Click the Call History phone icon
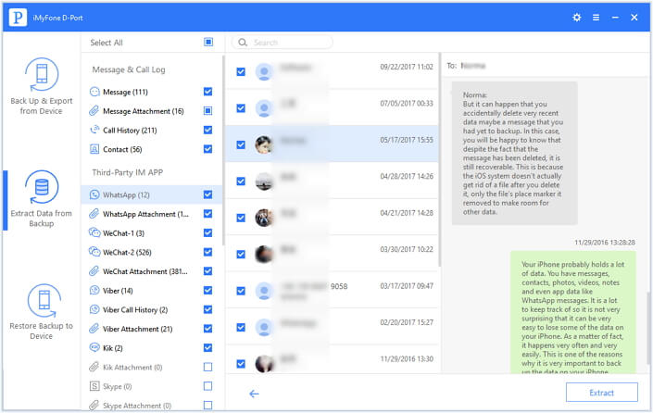The height and width of the screenshot is (413, 653). 94,130
